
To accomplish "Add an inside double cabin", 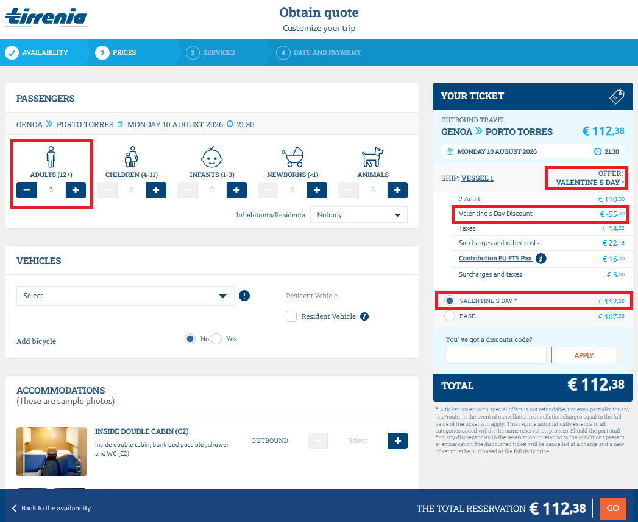I will click(x=397, y=440).
